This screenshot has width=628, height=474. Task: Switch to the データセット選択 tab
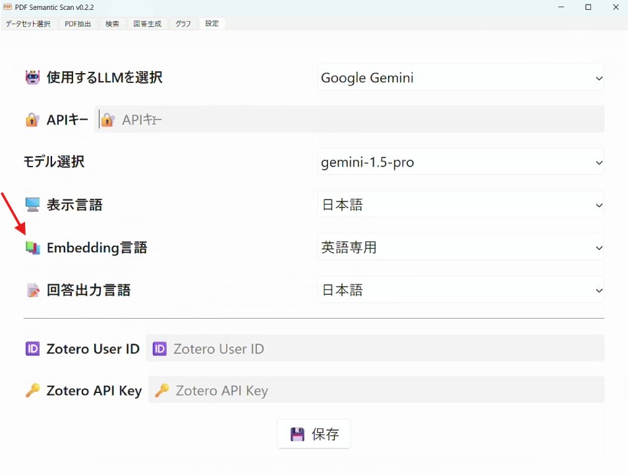[x=28, y=24]
